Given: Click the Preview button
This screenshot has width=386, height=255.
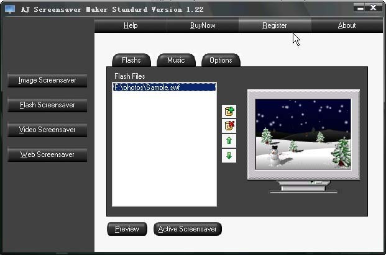Looking at the screenshot, I should (x=127, y=229).
